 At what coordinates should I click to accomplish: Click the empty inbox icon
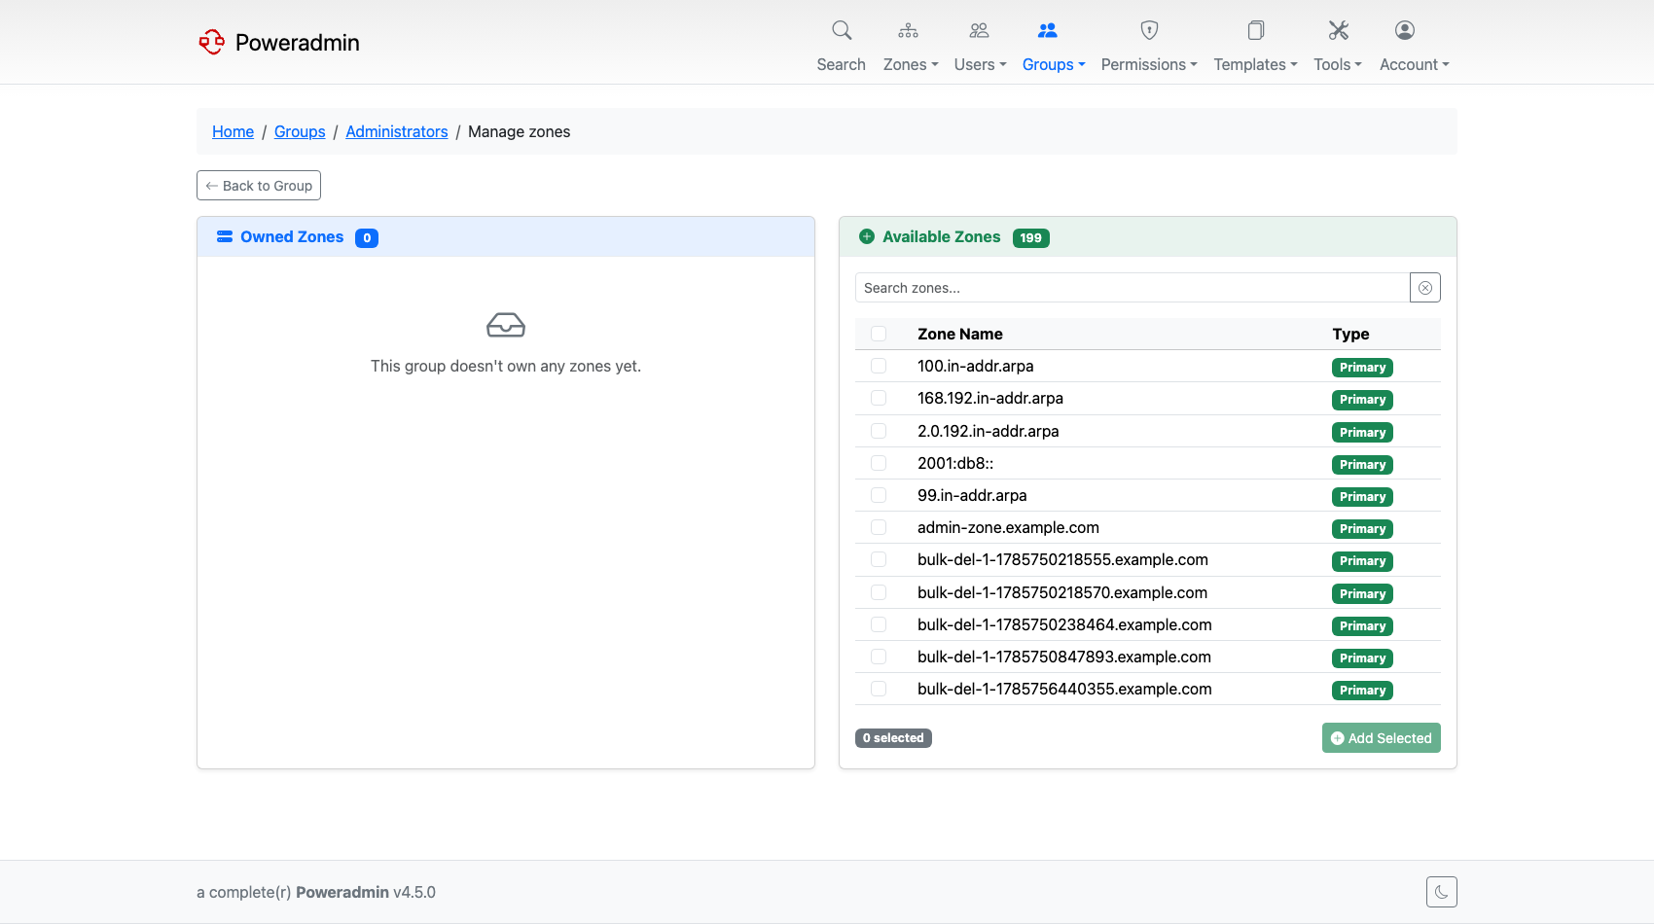pos(506,325)
